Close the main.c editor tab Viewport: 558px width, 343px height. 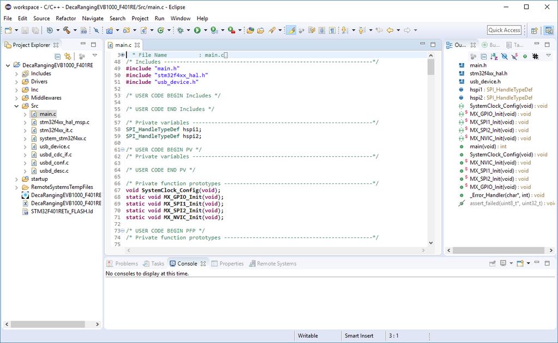click(137, 45)
